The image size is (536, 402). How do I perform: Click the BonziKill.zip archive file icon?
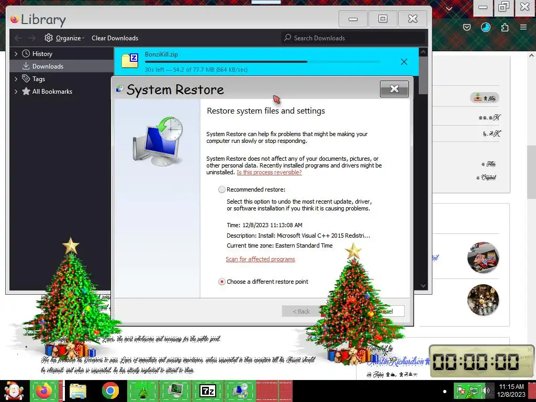click(130, 61)
